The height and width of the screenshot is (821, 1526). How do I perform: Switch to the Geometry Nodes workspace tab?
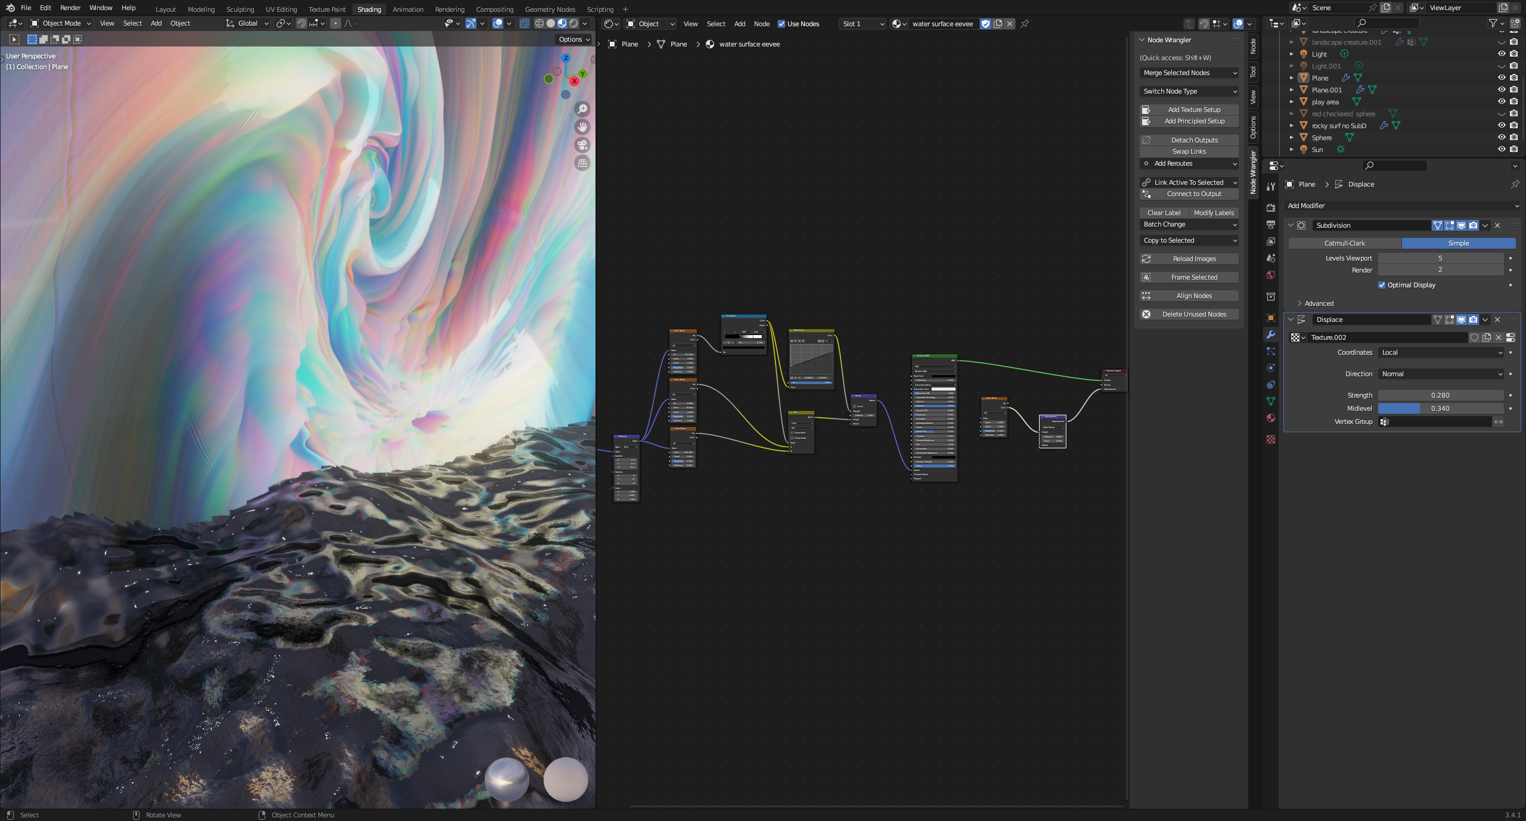550,9
